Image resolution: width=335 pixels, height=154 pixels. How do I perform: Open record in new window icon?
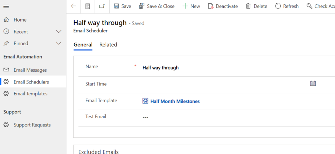click(x=102, y=6)
